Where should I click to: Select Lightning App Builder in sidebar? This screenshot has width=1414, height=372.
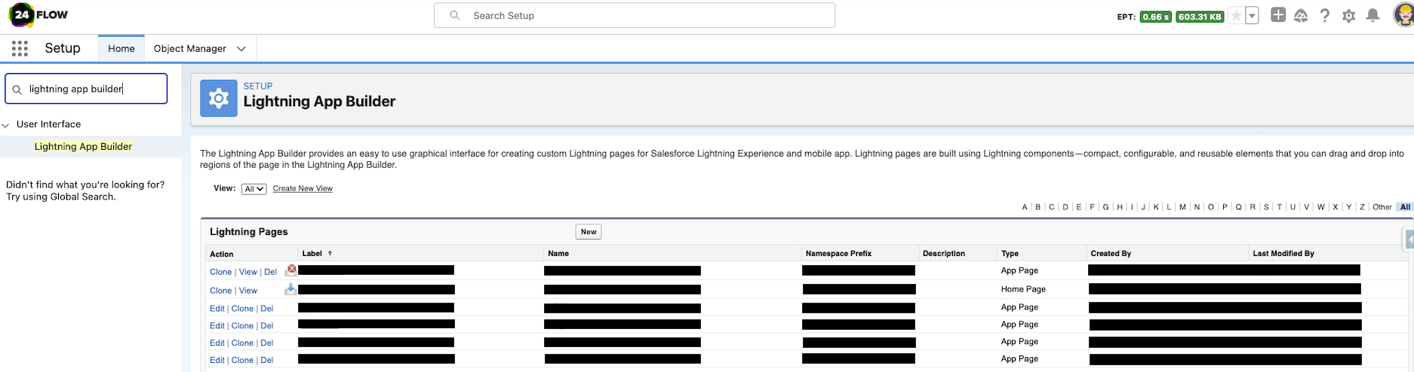point(83,147)
